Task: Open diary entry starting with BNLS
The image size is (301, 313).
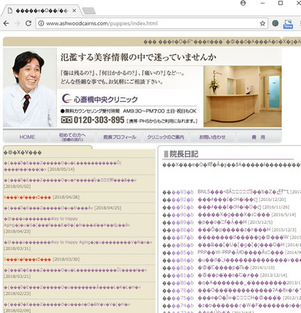Action: [243, 192]
